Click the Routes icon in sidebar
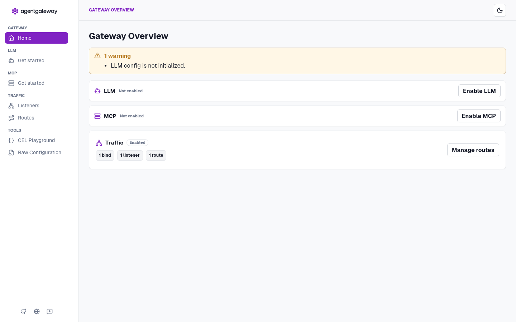The height and width of the screenshot is (322, 516). pos(11,118)
